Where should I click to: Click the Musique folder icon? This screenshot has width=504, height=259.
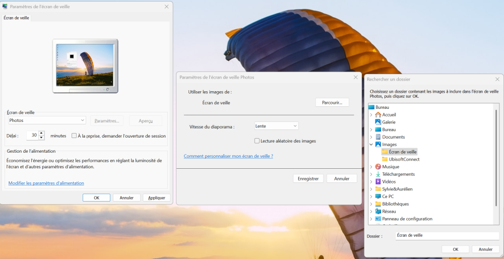point(378,167)
